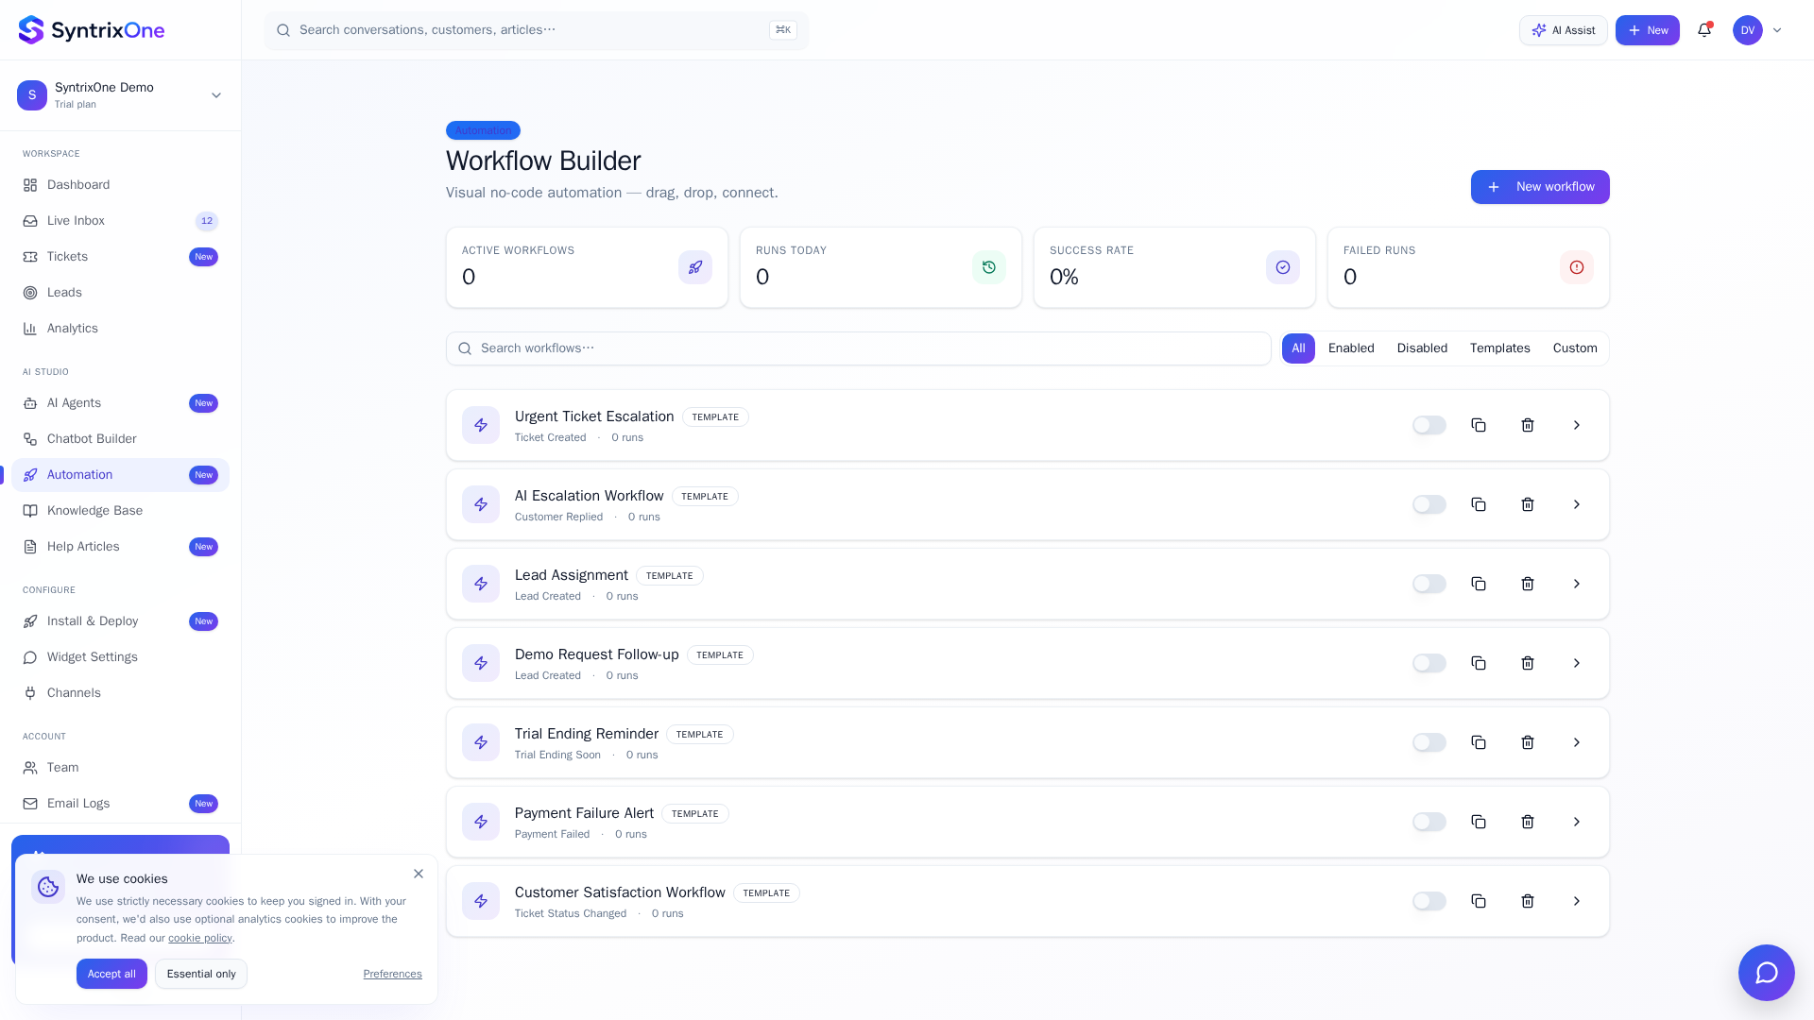The height and width of the screenshot is (1020, 1814).
Task: Enable the Customer Satisfaction Workflow toggle
Action: click(x=1429, y=901)
